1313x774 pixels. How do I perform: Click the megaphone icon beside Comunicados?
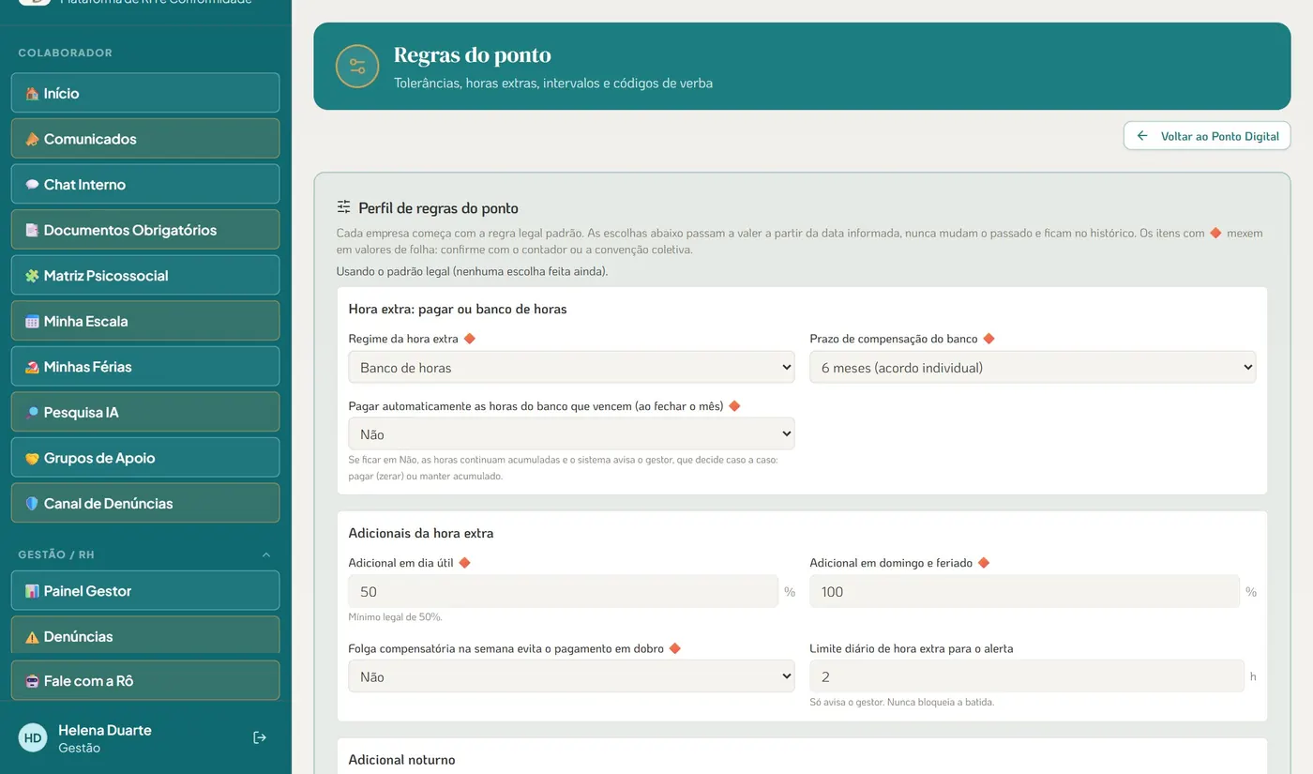click(x=32, y=139)
